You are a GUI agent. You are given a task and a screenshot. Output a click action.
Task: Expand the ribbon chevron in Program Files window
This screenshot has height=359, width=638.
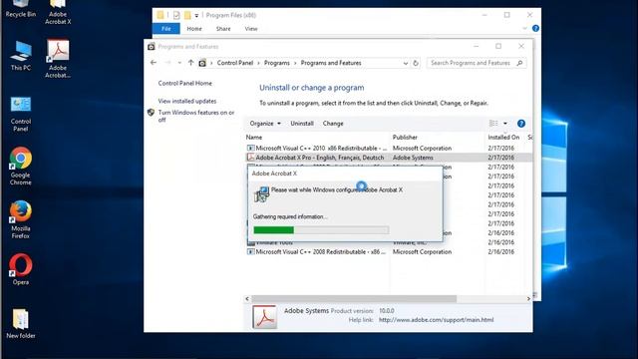524,29
